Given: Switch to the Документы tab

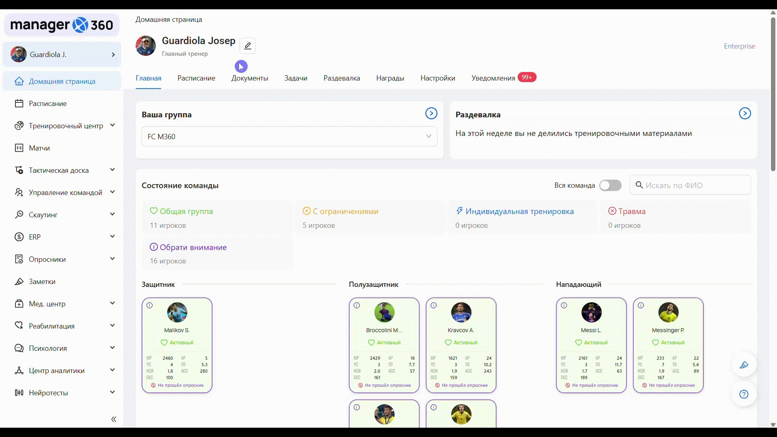Looking at the screenshot, I should click(x=250, y=78).
